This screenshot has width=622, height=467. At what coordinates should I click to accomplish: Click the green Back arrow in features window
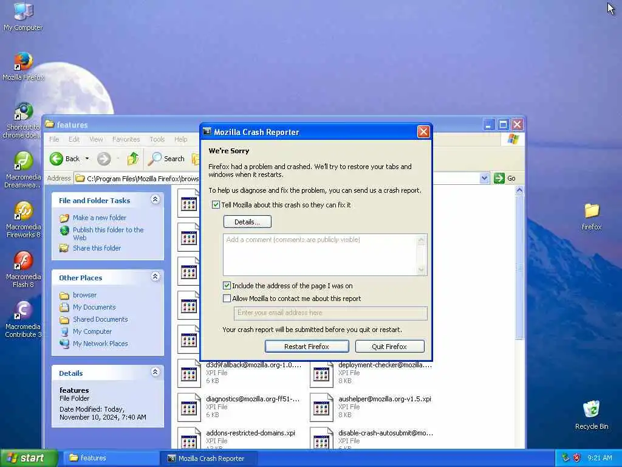click(x=56, y=159)
